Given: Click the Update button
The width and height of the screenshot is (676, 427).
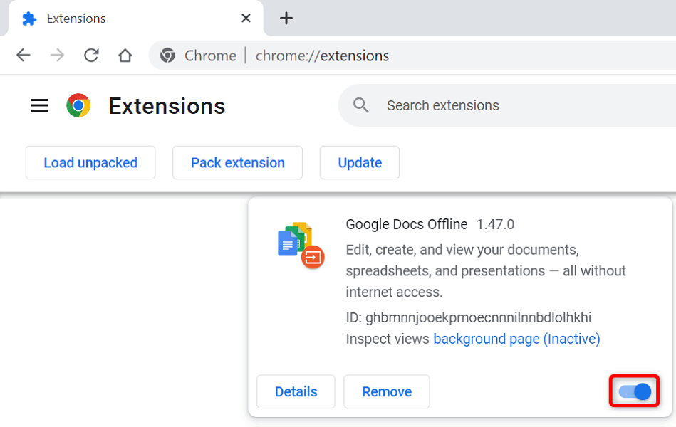Looking at the screenshot, I should 359,162.
